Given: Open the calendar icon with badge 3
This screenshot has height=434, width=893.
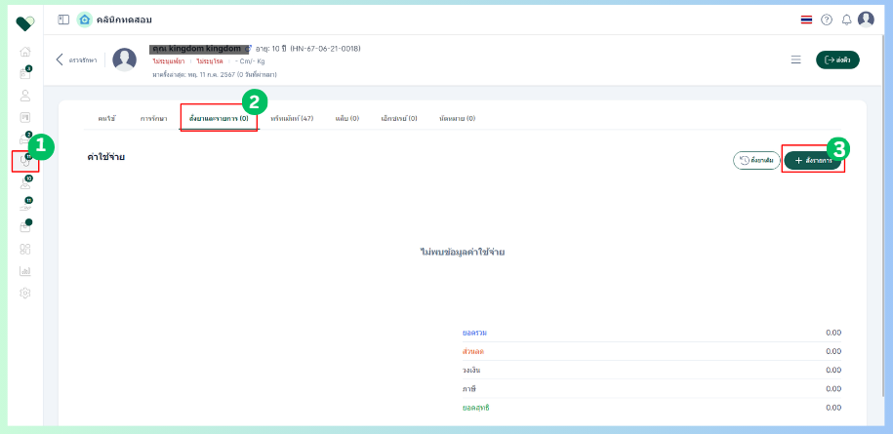Looking at the screenshot, I should pyautogui.click(x=25, y=73).
